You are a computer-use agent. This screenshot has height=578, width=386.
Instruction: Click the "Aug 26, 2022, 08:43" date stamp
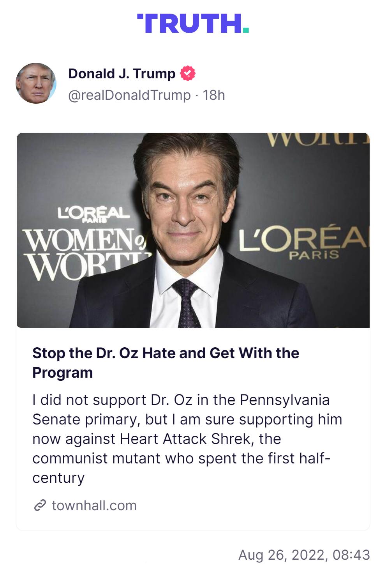pos(304,555)
